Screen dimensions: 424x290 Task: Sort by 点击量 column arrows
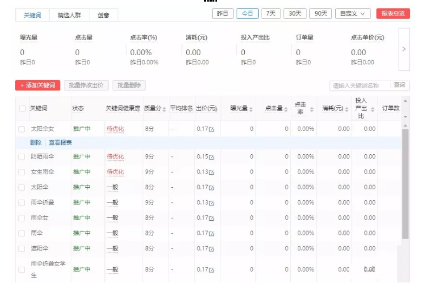[x=286, y=109]
